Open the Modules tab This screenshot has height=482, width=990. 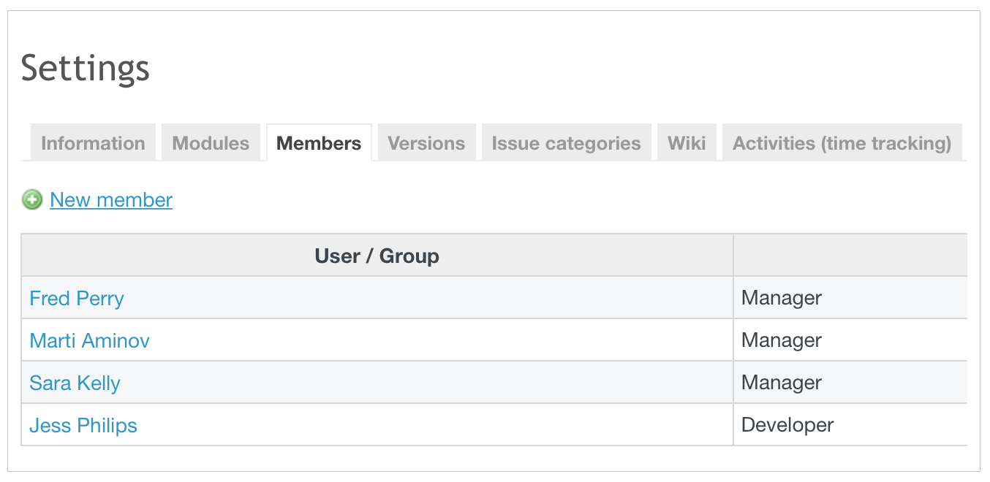[x=211, y=143]
